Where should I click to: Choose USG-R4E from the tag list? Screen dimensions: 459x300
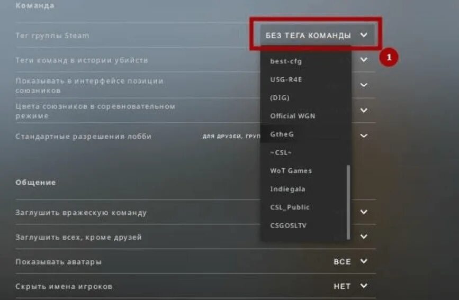point(305,79)
